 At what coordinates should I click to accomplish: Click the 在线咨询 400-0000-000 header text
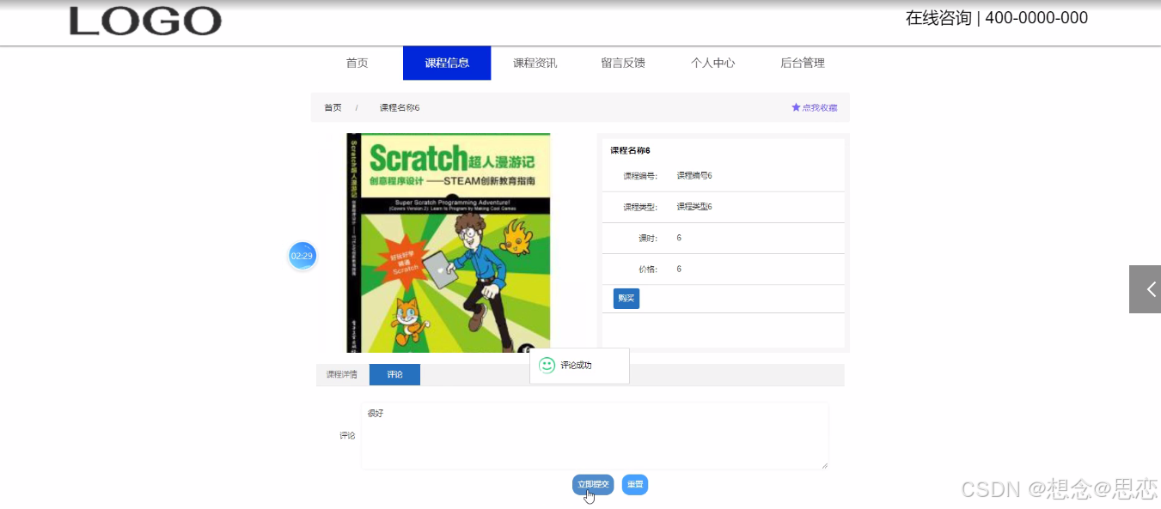click(997, 18)
